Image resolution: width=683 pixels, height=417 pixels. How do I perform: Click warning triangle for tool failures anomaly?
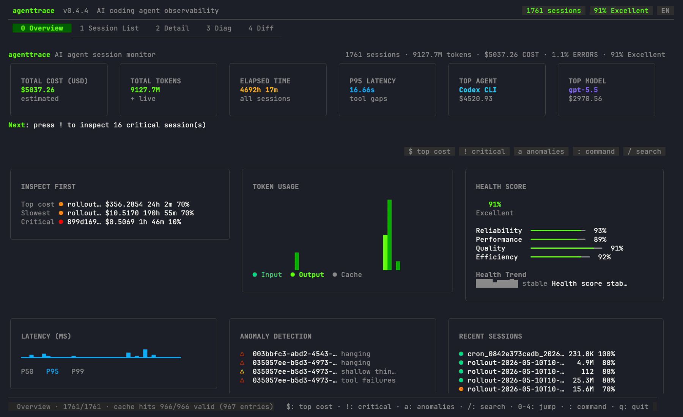pyautogui.click(x=242, y=380)
